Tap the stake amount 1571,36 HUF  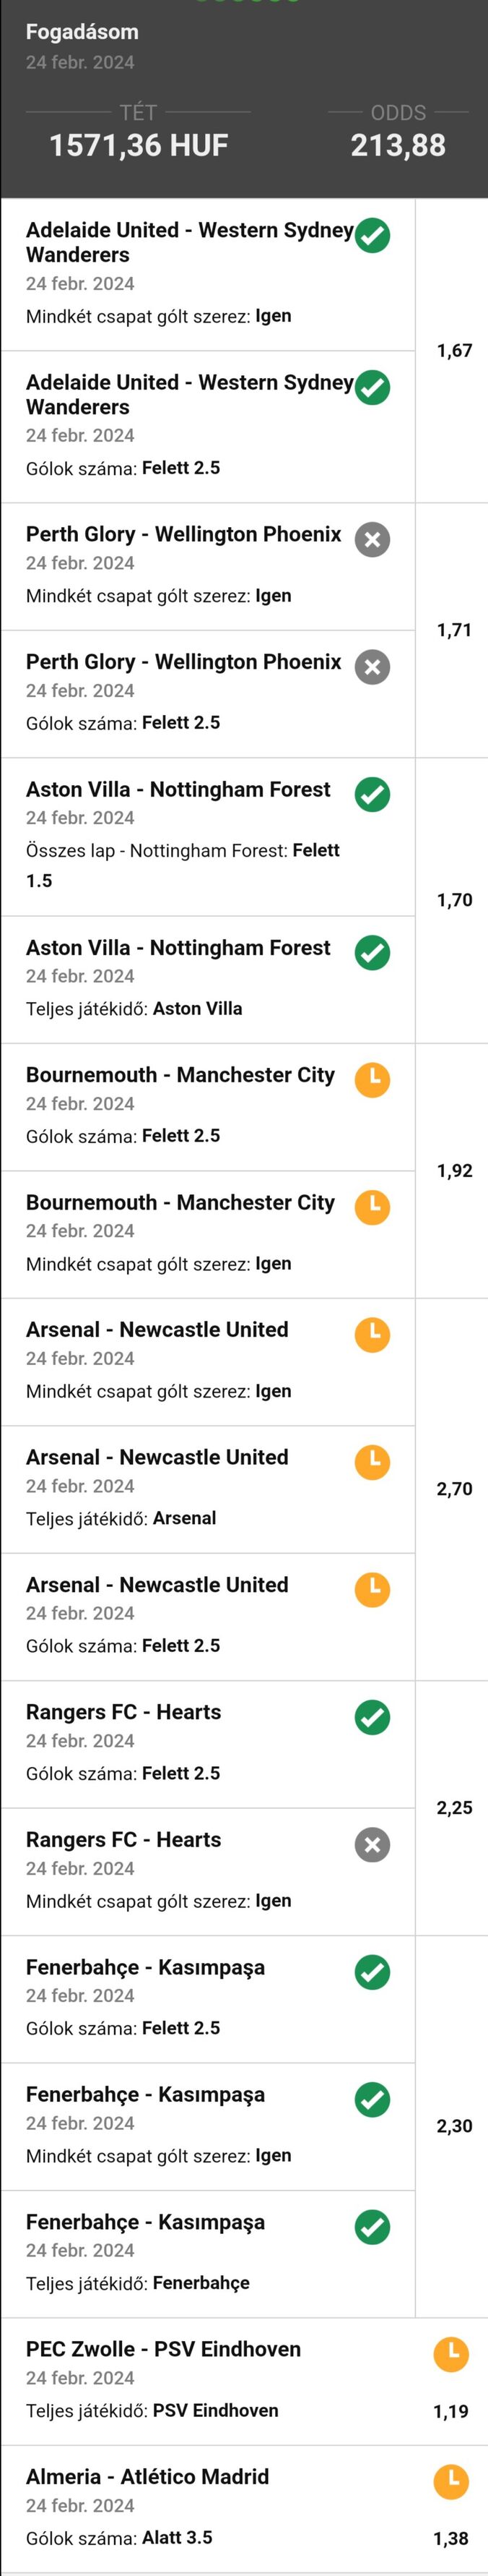(139, 146)
